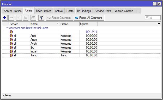Expand more tabs with the ellipsis
This screenshot has height=100, width=163.
click(x=138, y=11)
